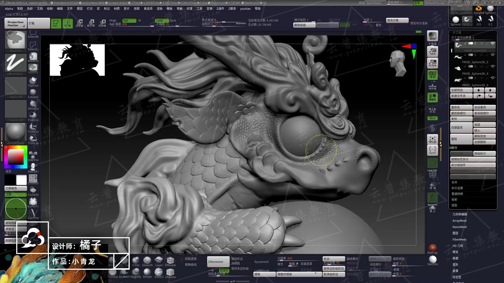Hide PM3D_Sphere3D_4 subtool with eye icon
This screenshot has width=504, height=283.
493,66
